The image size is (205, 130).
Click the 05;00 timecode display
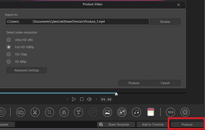[106, 99]
